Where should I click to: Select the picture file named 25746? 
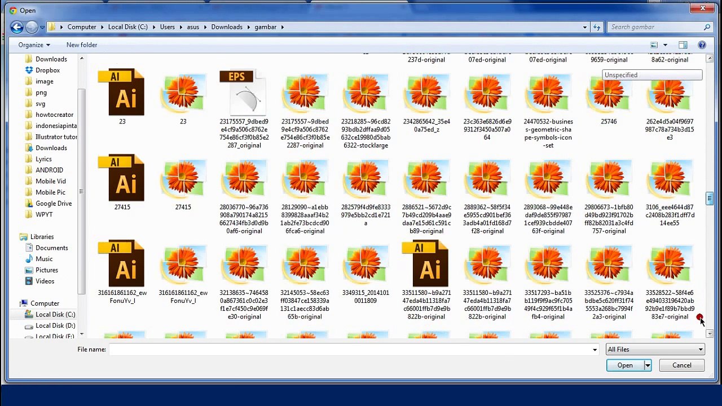[609, 97]
